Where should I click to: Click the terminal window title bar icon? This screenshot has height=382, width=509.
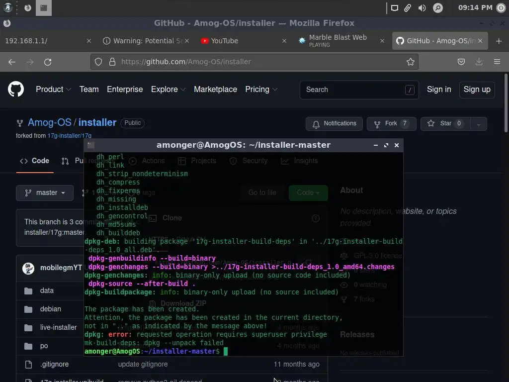(x=91, y=145)
